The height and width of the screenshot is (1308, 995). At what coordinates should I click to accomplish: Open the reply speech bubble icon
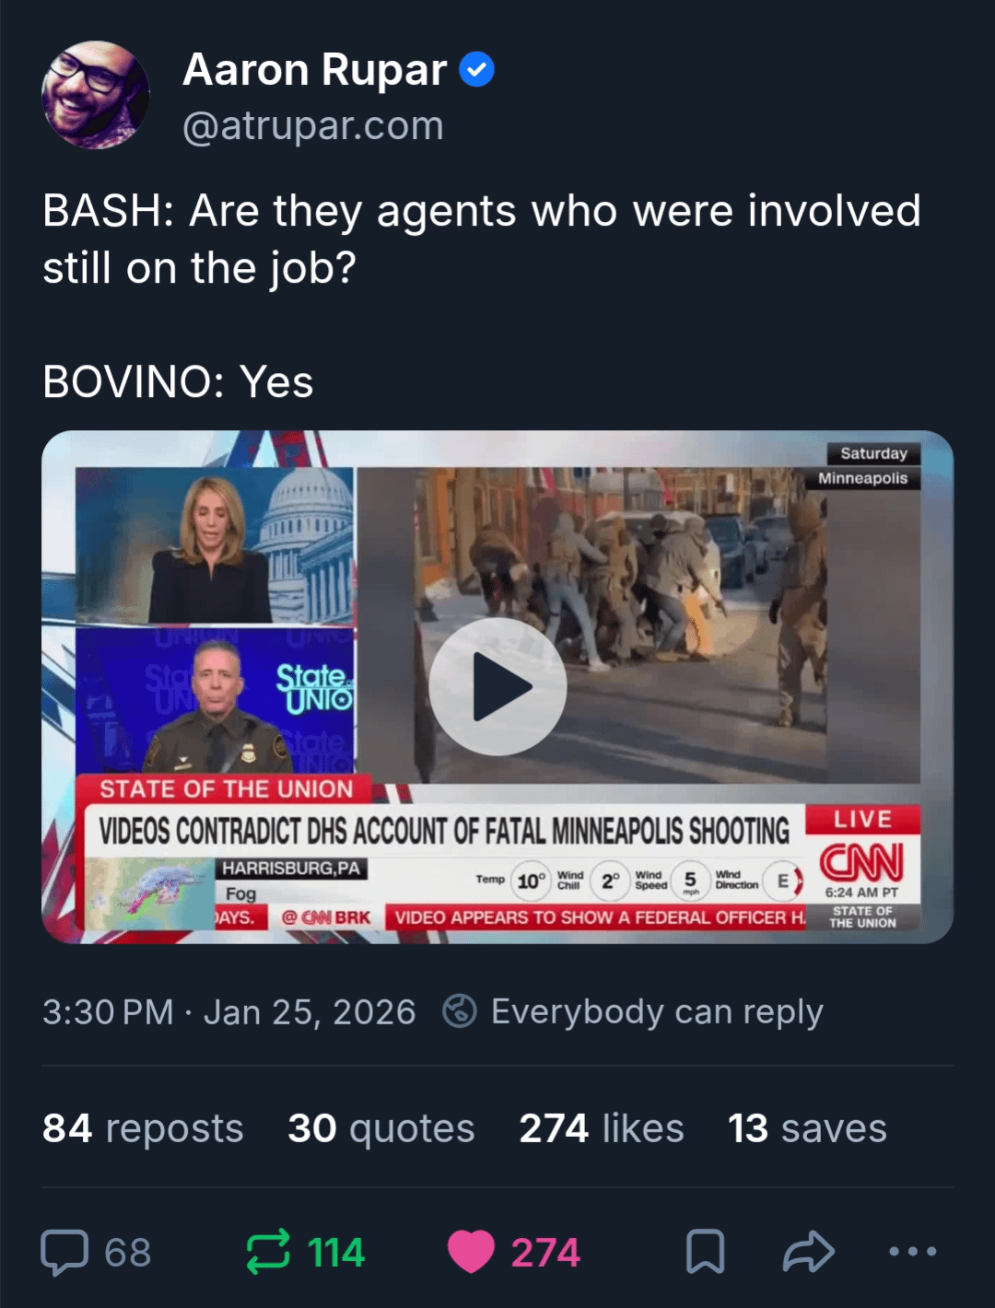tap(64, 1252)
